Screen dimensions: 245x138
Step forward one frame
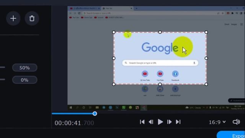169,122
